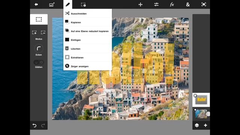This screenshot has height=135, width=240.
Task: Open the add image icon
Action: 52,4
